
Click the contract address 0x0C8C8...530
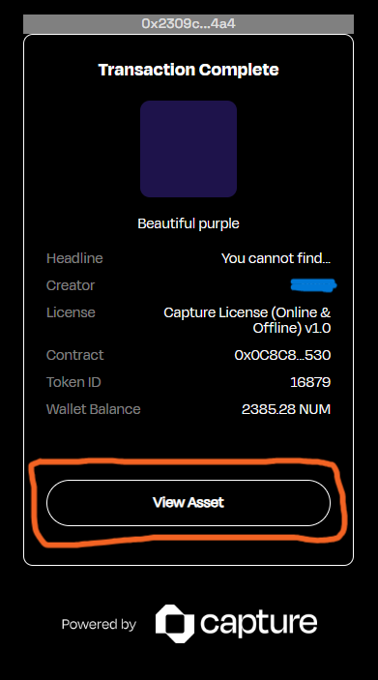[282, 355]
